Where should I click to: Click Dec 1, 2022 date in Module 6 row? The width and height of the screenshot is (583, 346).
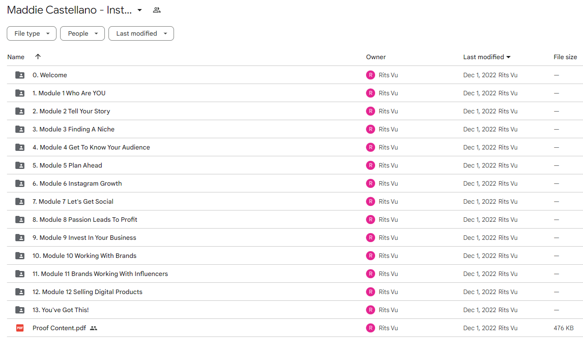point(480,183)
